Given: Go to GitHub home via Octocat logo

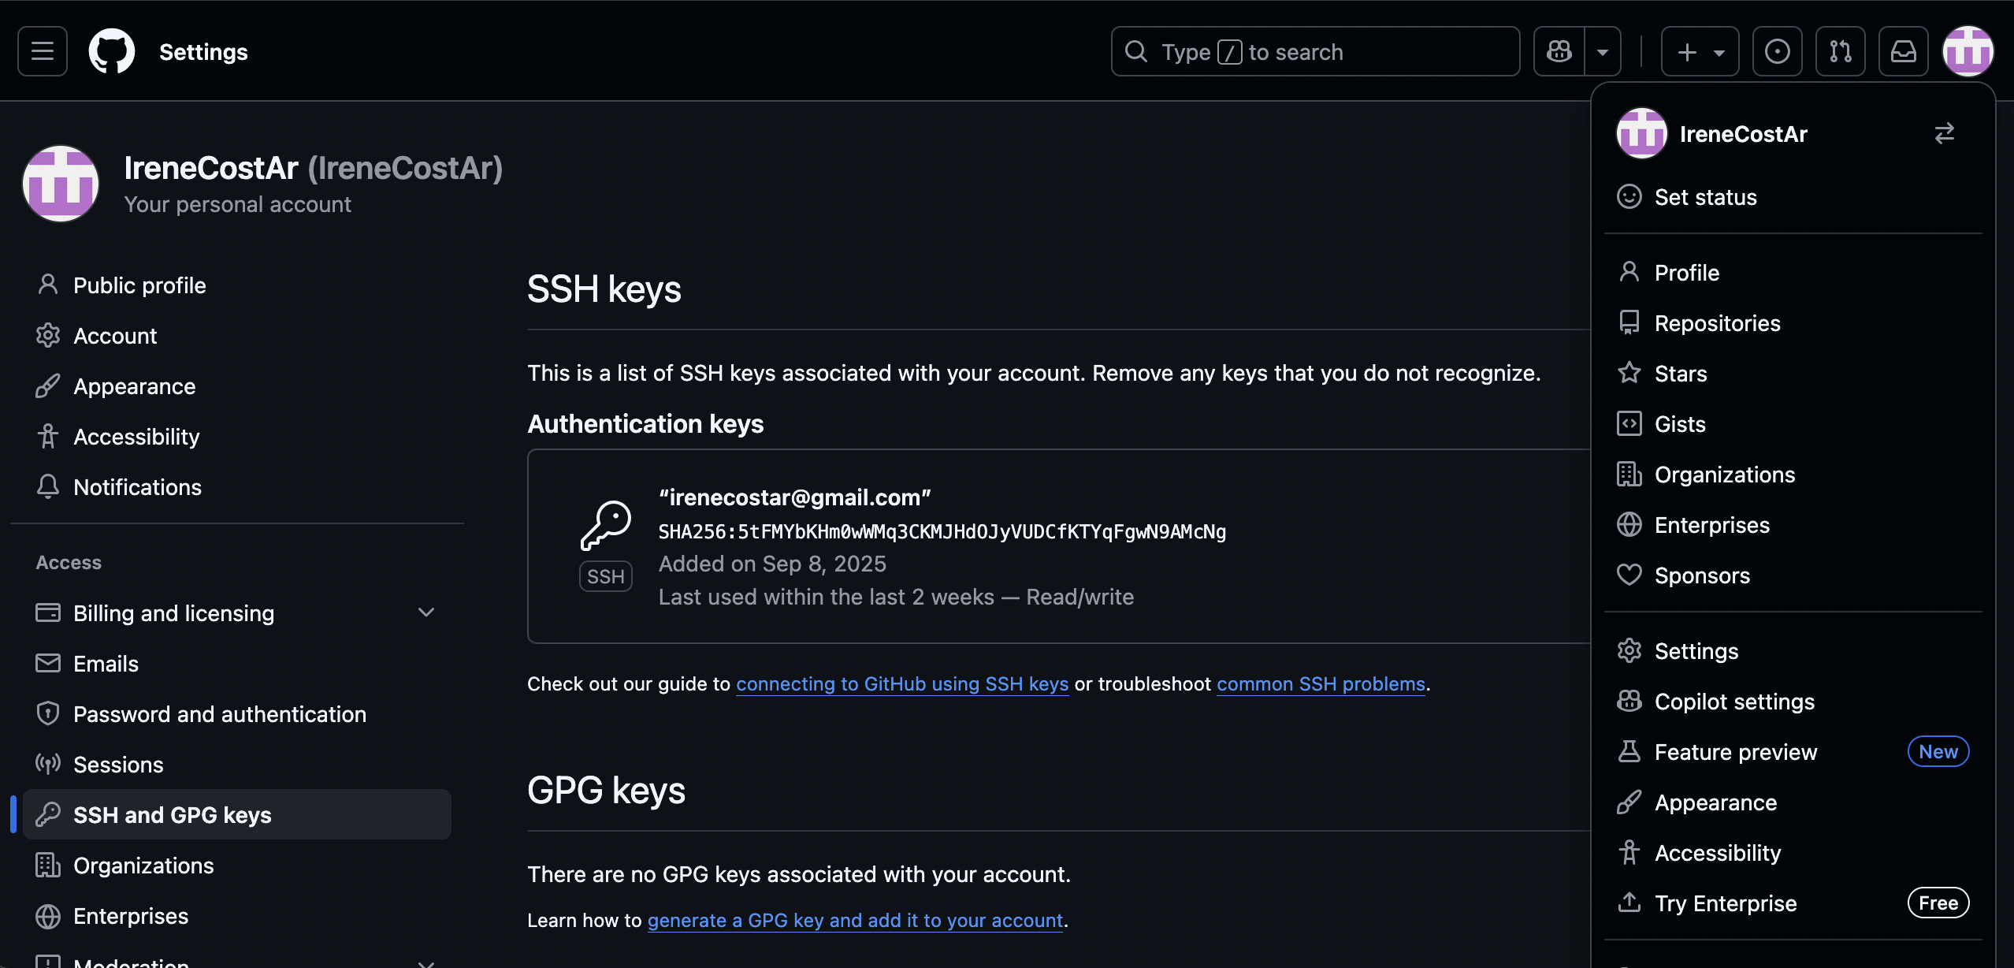Looking at the screenshot, I should coord(111,51).
